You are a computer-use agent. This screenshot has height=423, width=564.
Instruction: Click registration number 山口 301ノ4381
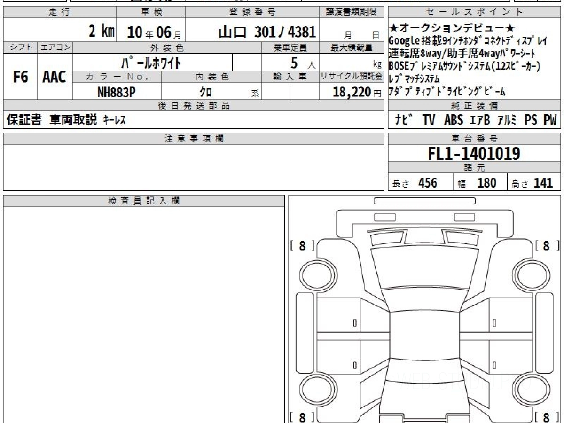267,32
